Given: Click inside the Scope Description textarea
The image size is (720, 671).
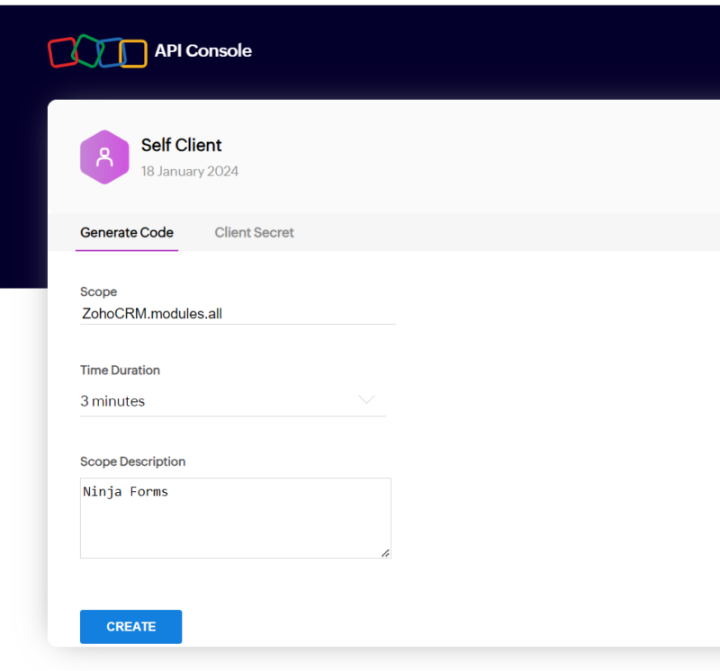Looking at the screenshot, I should pos(234,517).
